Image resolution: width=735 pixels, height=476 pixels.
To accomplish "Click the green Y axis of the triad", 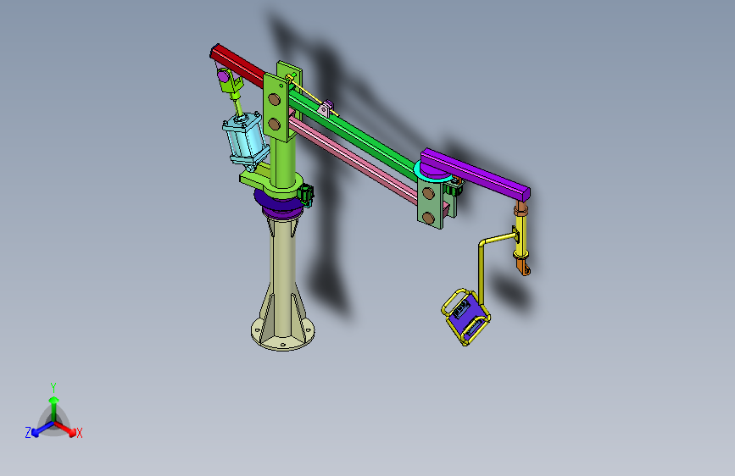I will [x=54, y=408].
